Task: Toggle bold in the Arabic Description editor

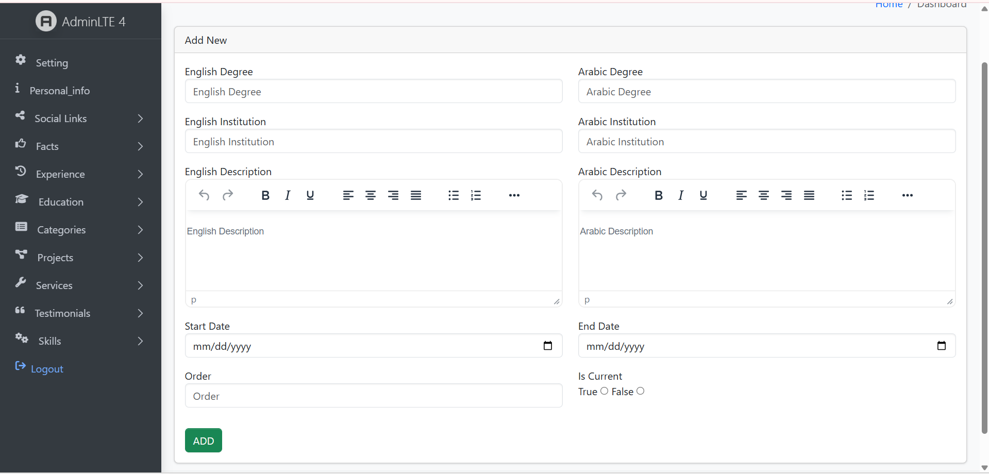Action: click(659, 195)
